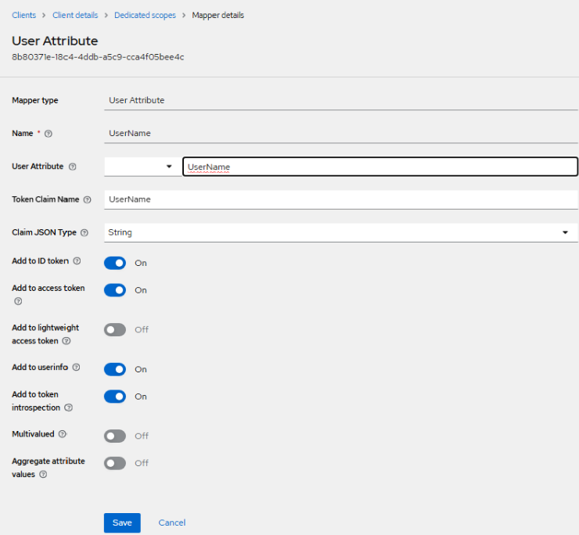Open the User Attribute type dropdown
Screen dimensions: 579x535
pos(141,167)
